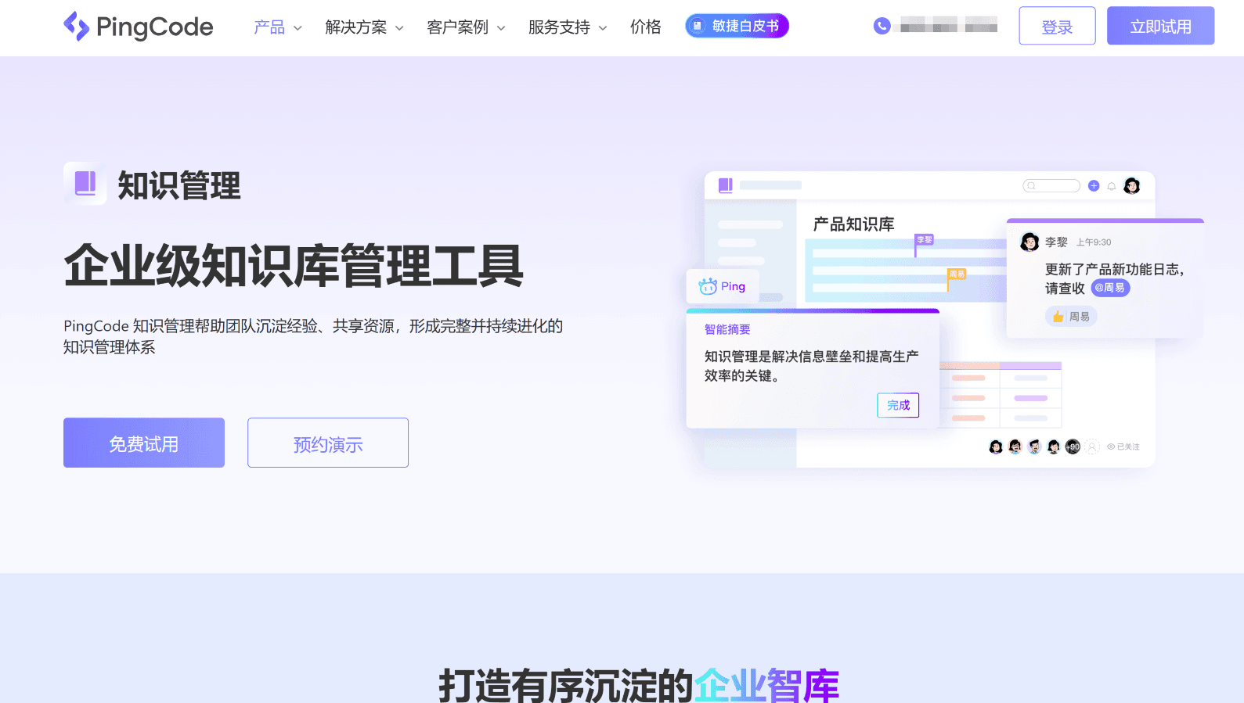The image size is (1244, 703).
Task: Expand the 服务支持 dropdown chevron
Action: [603, 28]
